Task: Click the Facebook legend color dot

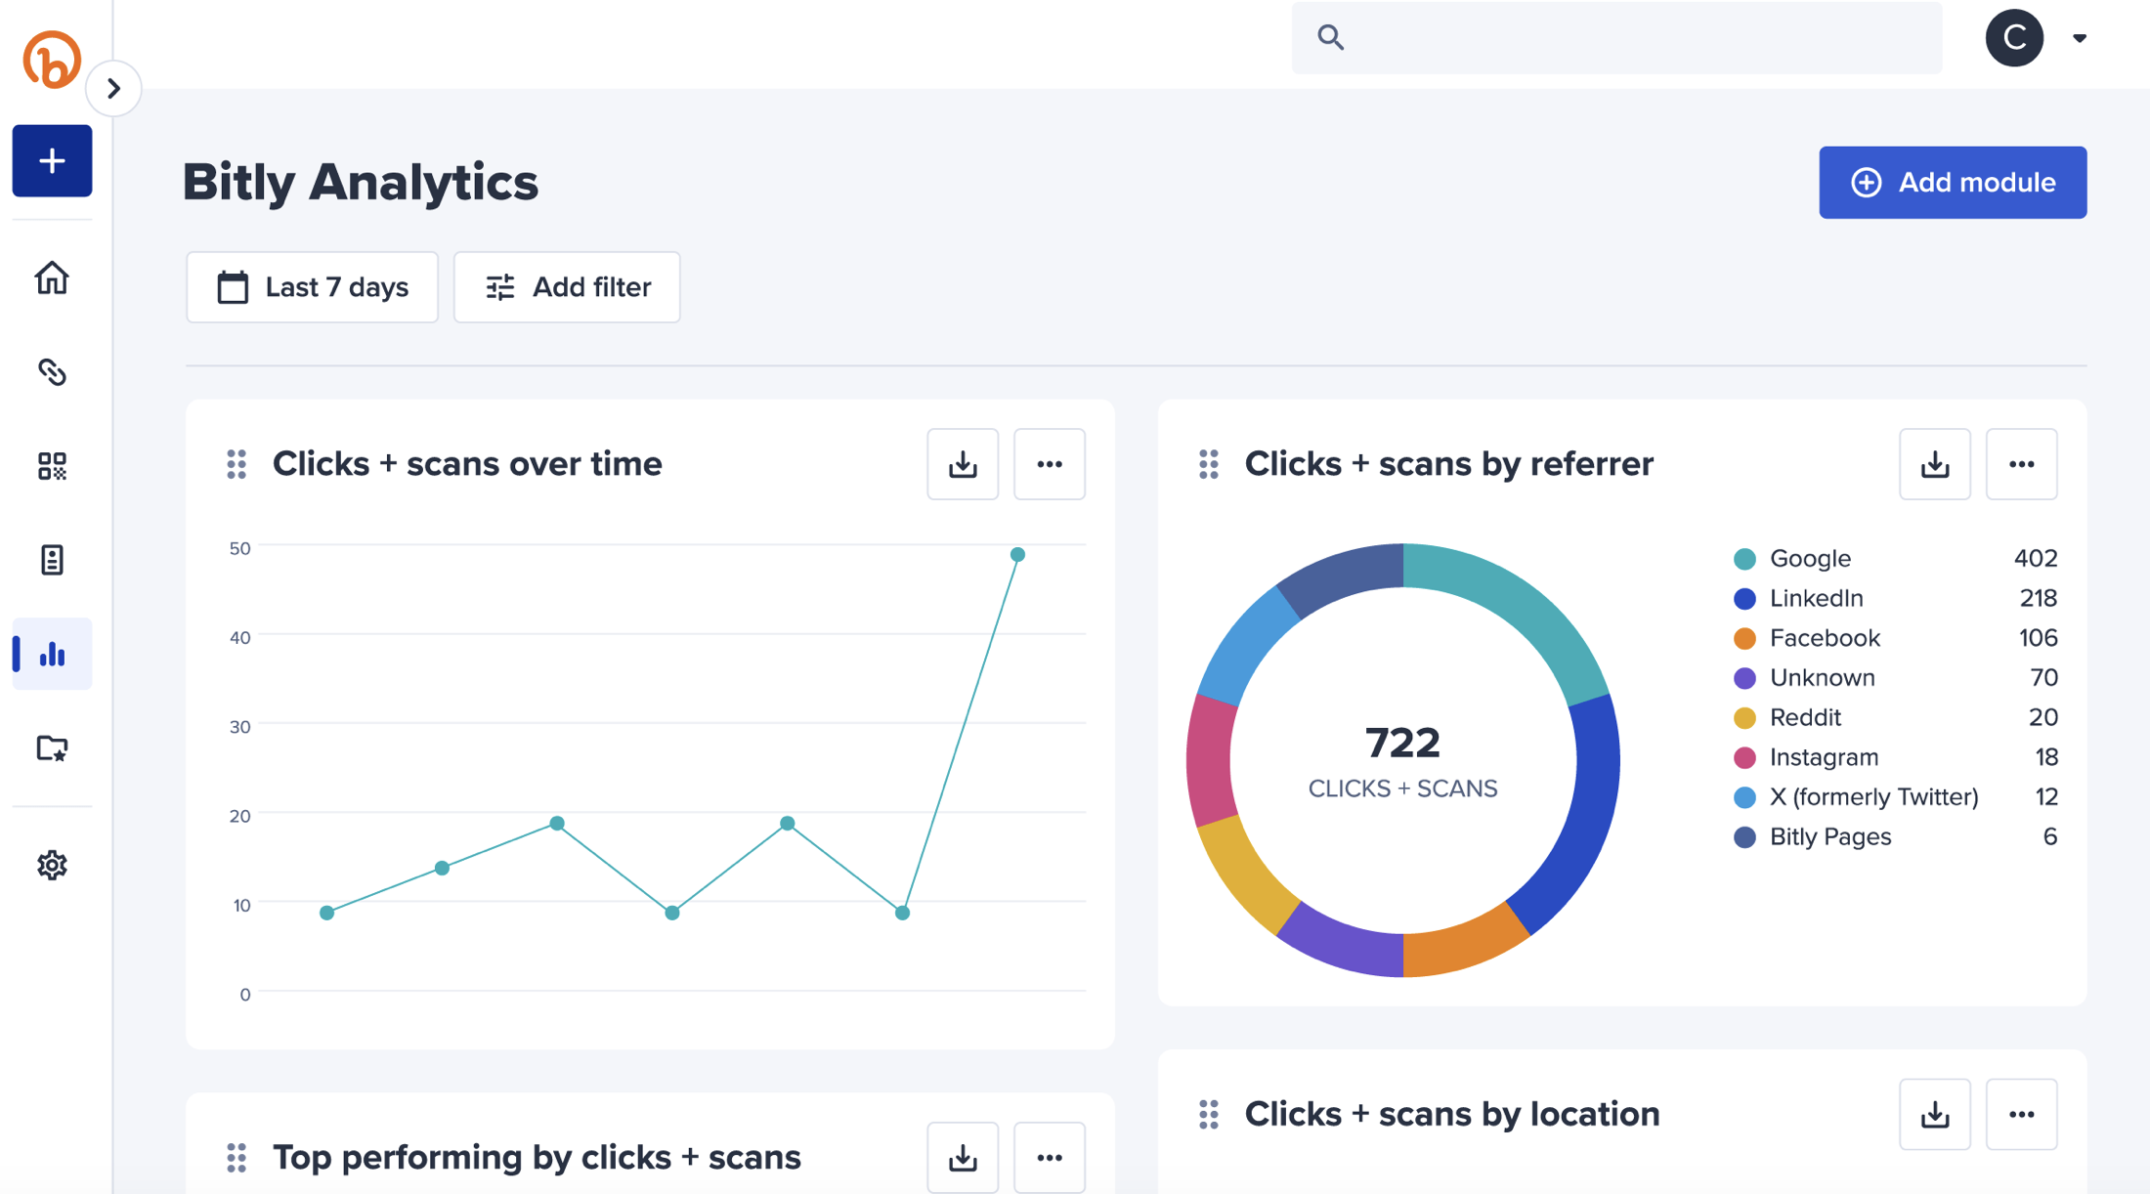Action: click(1744, 638)
